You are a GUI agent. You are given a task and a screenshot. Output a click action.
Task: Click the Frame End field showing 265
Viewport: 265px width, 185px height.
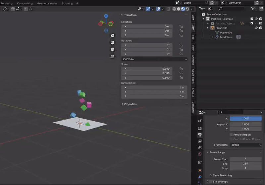coord(245,164)
